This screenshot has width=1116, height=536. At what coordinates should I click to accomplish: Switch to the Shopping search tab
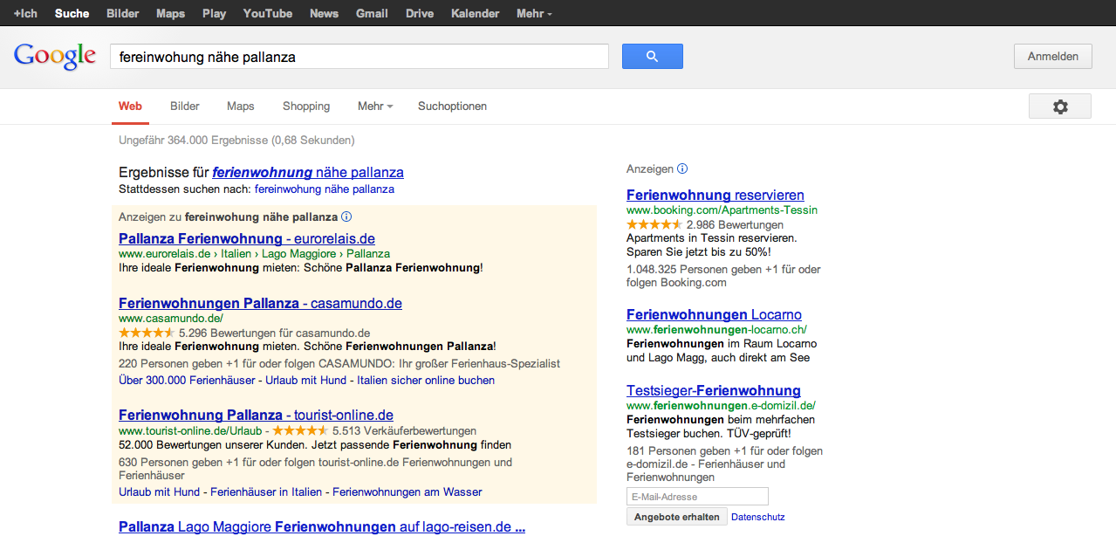pos(305,107)
